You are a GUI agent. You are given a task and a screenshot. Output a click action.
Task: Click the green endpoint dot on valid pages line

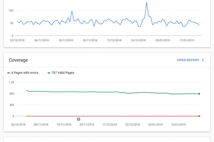(199, 94)
